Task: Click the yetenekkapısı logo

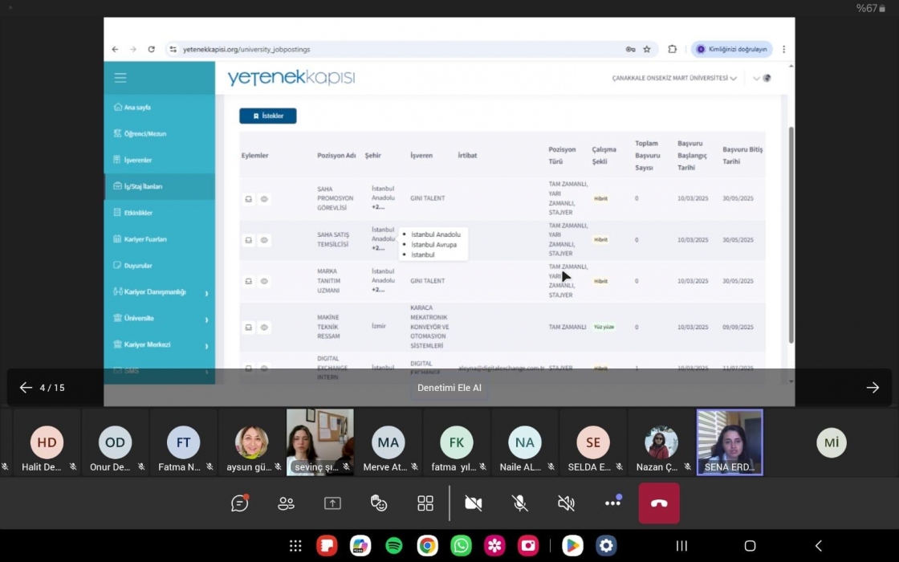Action: click(291, 77)
